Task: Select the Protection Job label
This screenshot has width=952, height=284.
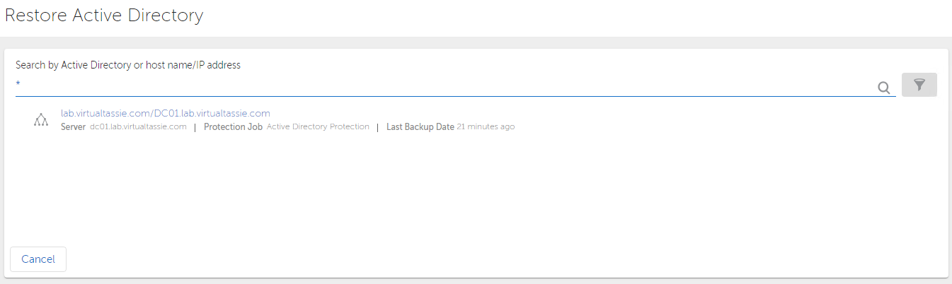Action: 234,127
